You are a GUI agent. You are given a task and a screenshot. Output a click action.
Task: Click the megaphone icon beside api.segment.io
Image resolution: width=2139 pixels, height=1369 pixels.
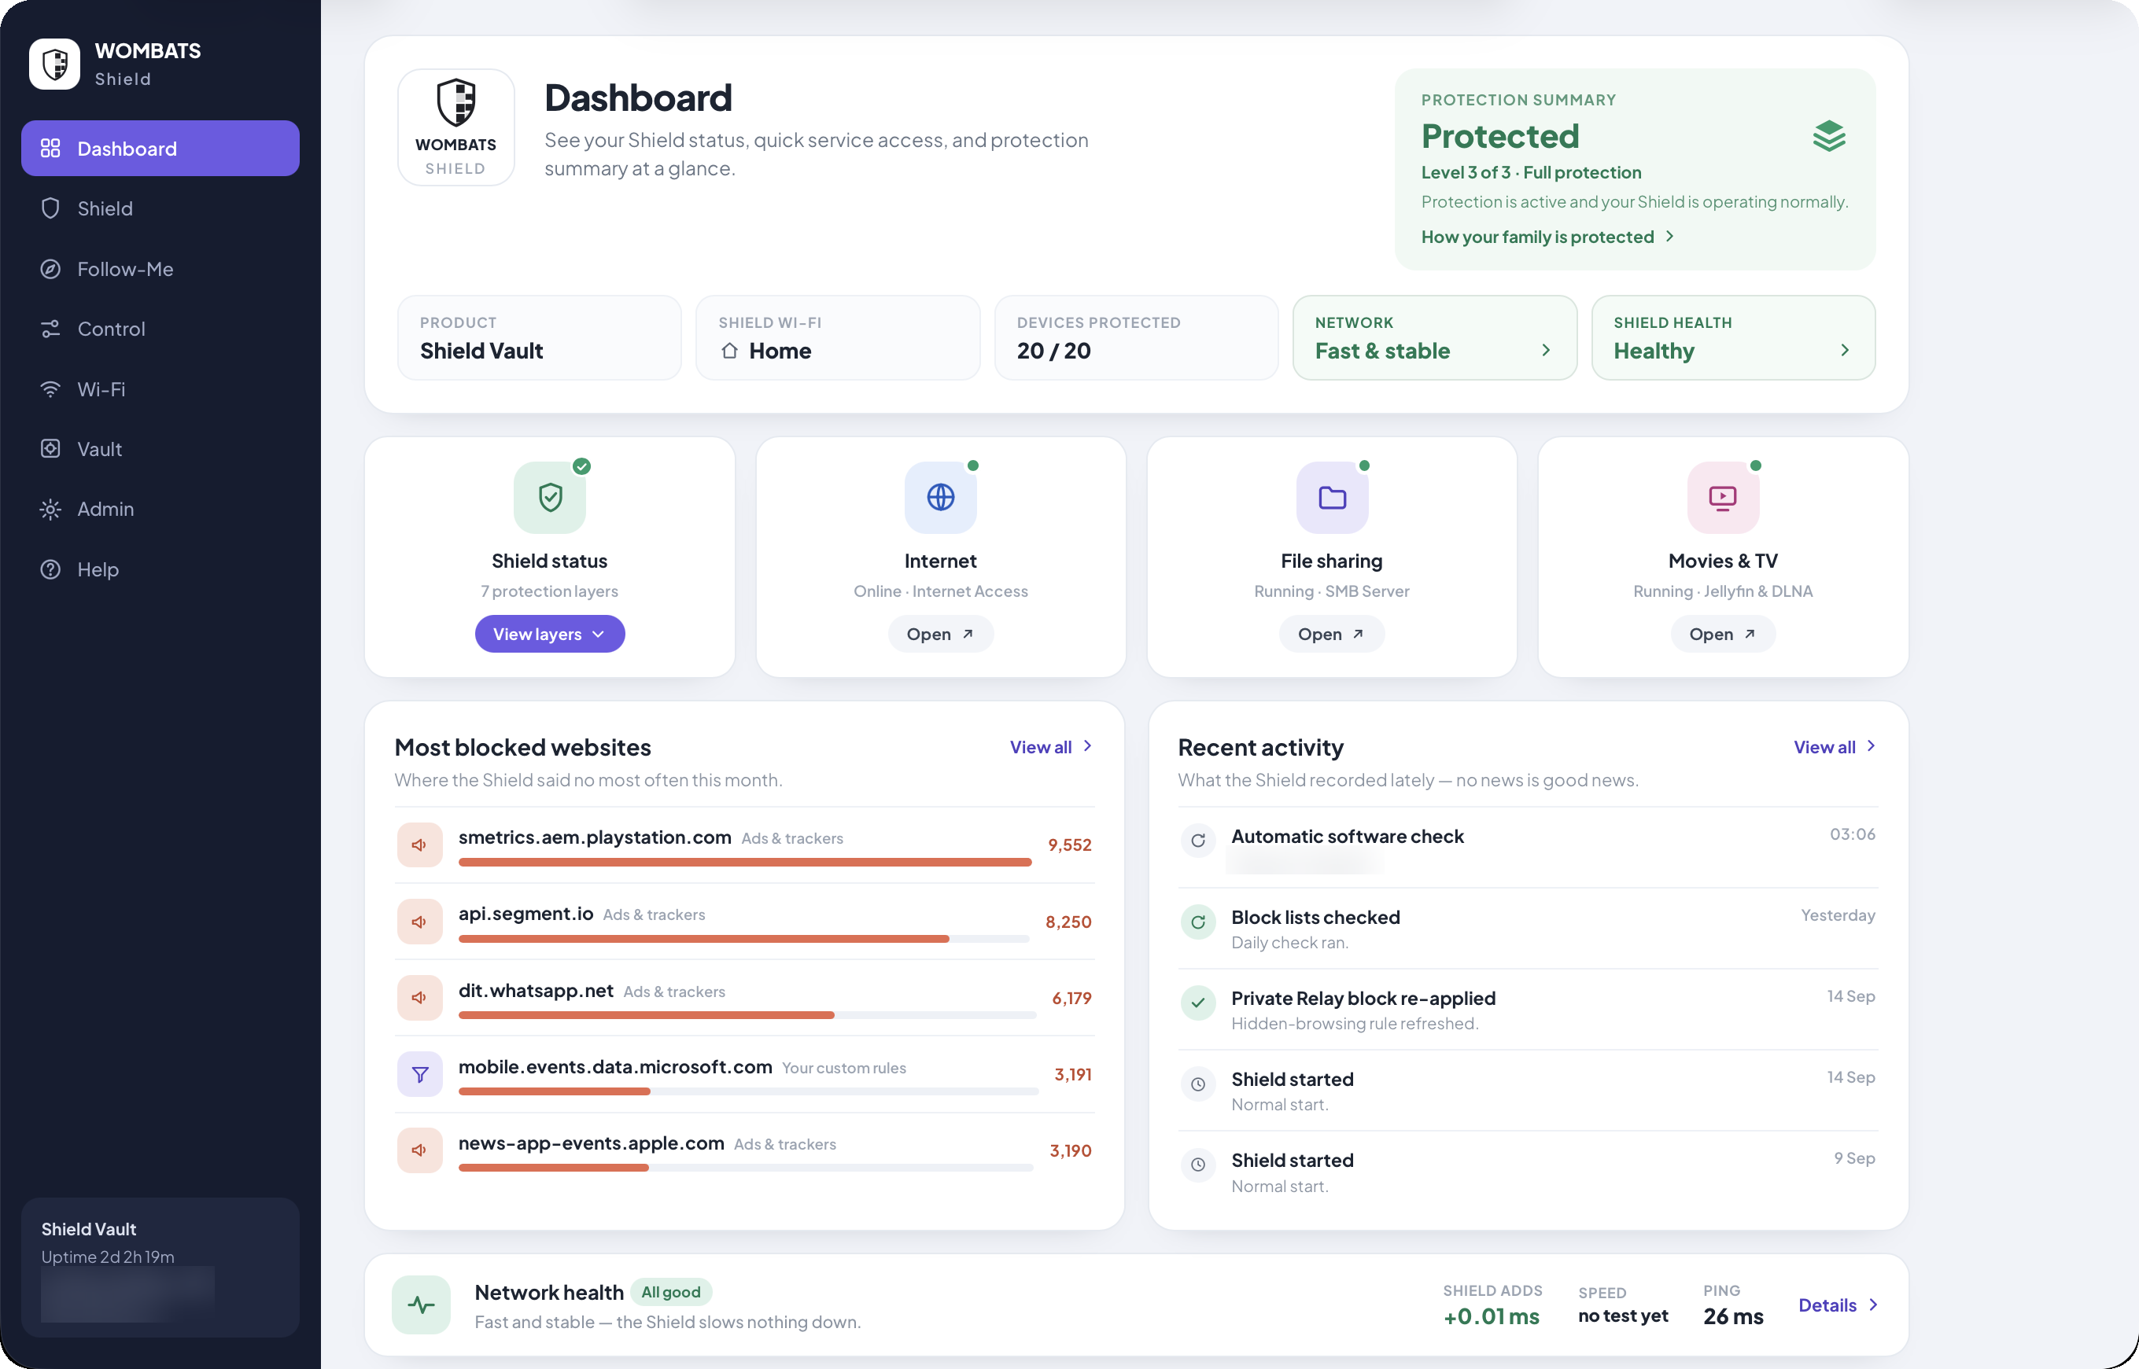pyautogui.click(x=420, y=922)
